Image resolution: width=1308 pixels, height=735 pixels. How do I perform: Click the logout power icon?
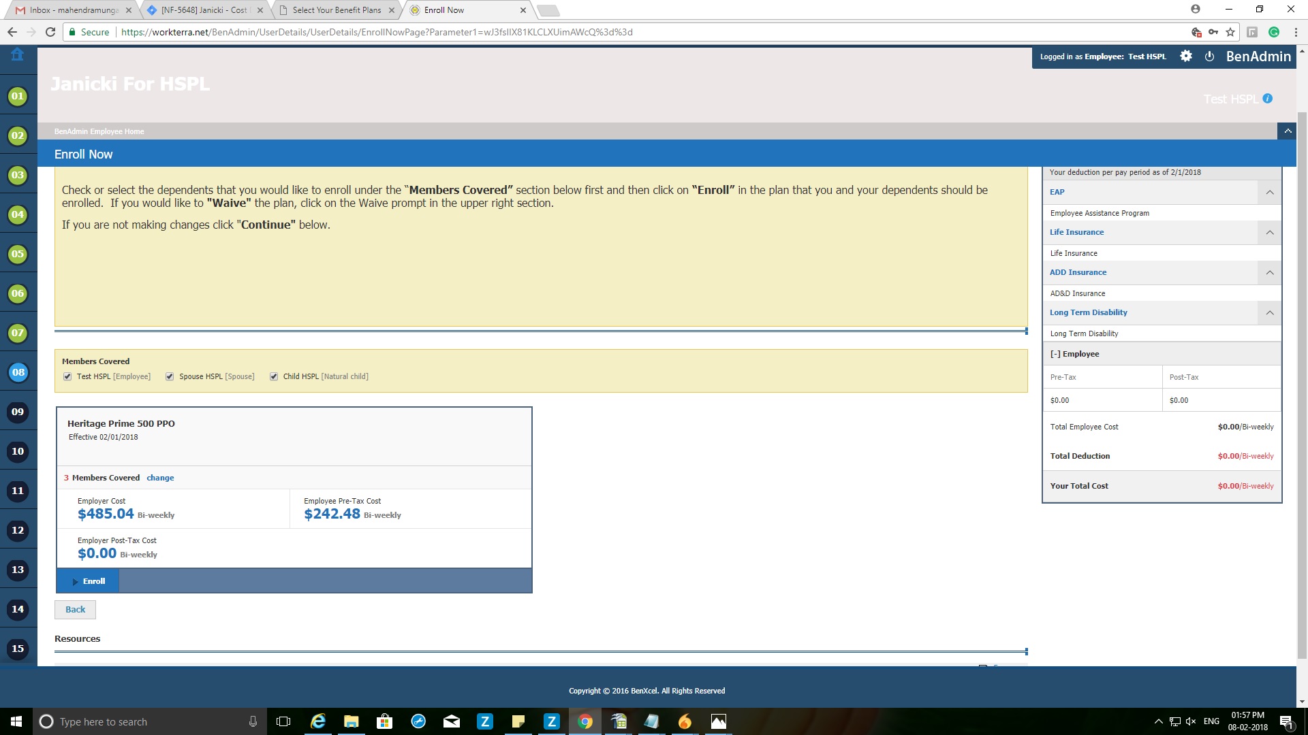click(x=1209, y=56)
